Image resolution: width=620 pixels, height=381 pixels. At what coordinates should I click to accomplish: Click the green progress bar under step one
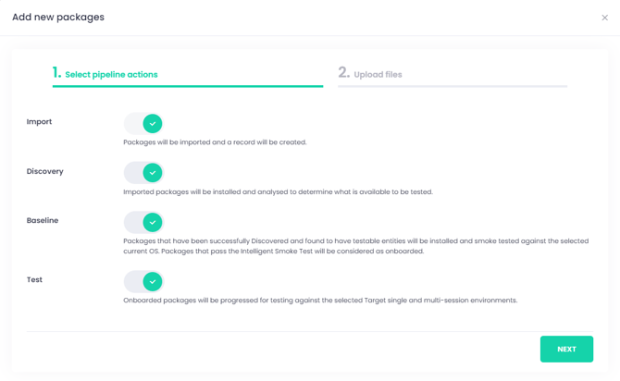tap(188, 86)
